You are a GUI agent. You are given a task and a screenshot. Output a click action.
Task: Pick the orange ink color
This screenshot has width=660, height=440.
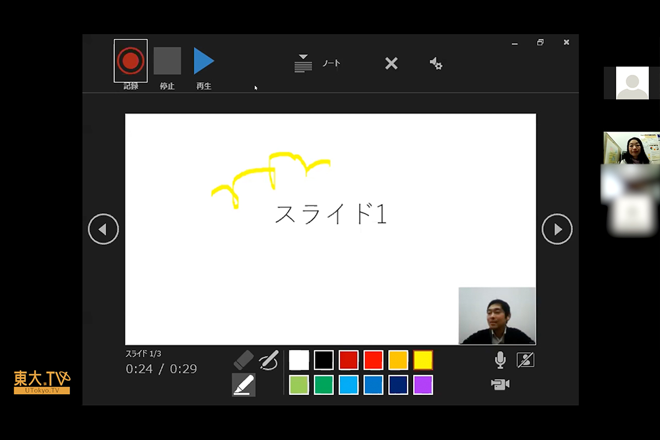[x=398, y=360]
